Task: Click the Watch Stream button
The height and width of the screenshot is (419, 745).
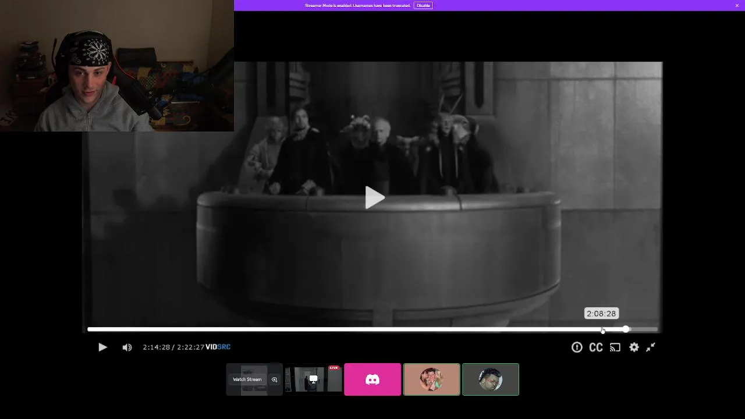Action: (247, 379)
